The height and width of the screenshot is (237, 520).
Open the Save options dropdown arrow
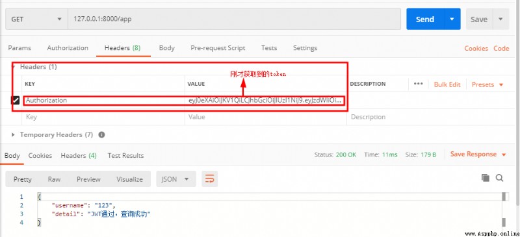click(x=500, y=19)
